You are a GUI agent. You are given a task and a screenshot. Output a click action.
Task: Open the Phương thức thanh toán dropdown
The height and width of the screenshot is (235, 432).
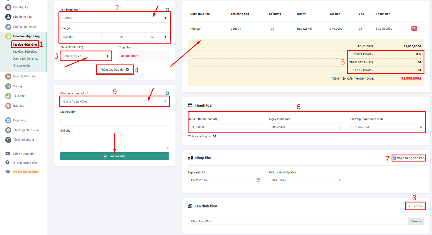(387, 127)
